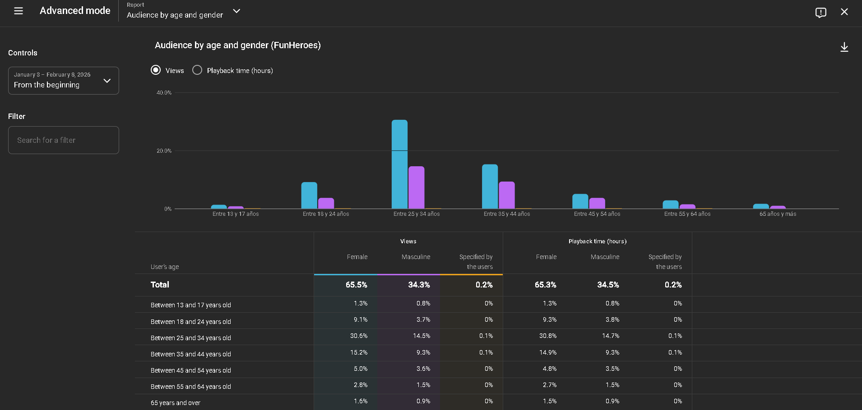Select Playback time (hours) radio button

[197, 70]
